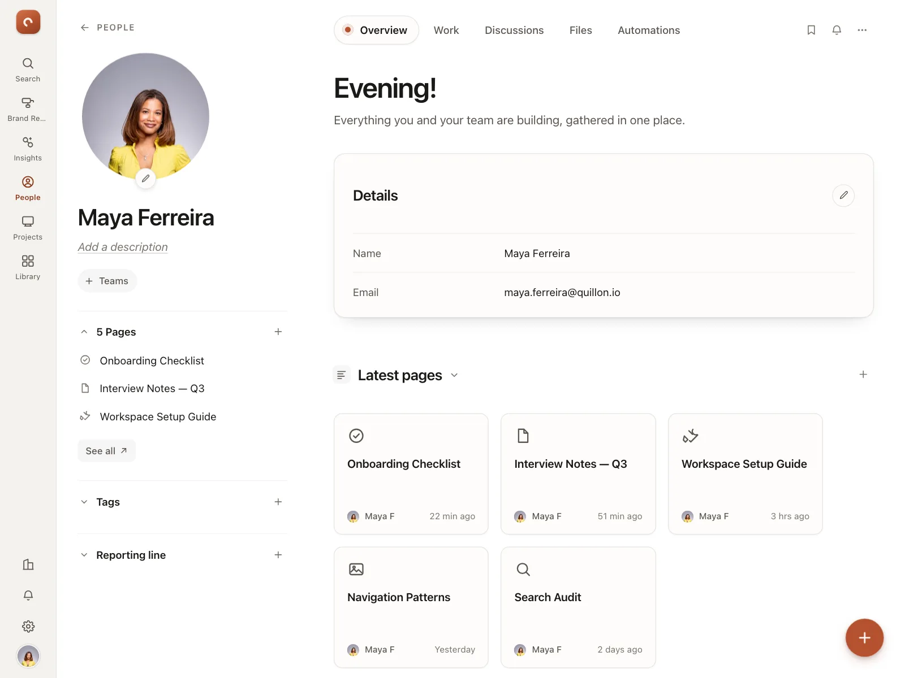Switch to the Work tab
Image resolution: width=905 pixels, height=678 pixels.
pos(446,30)
